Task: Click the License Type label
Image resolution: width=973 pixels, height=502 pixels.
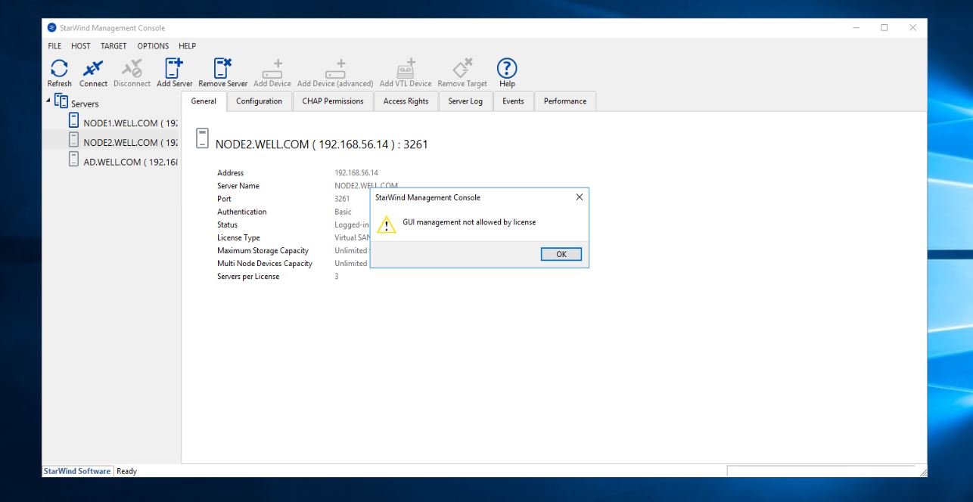Action: click(238, 238)
